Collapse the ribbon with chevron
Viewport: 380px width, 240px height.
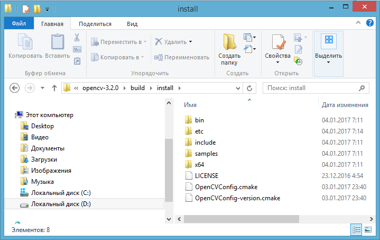click(x=358, y=23)
